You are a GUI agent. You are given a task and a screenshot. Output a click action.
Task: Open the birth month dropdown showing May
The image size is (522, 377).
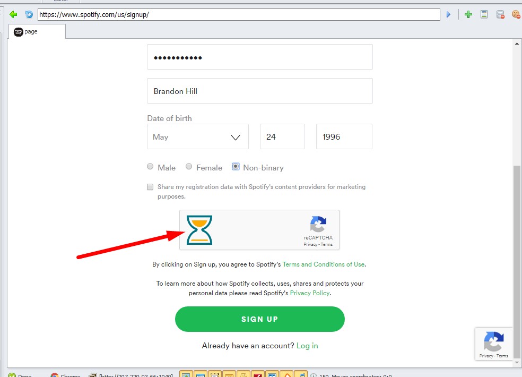point(198,136)
